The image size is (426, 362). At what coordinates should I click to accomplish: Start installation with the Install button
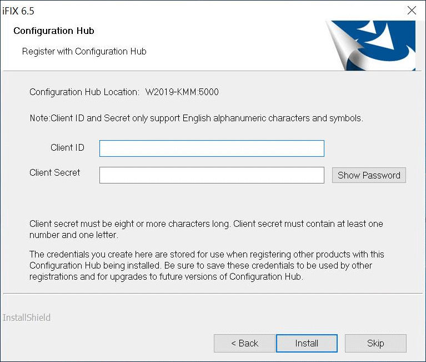point(307,343)
